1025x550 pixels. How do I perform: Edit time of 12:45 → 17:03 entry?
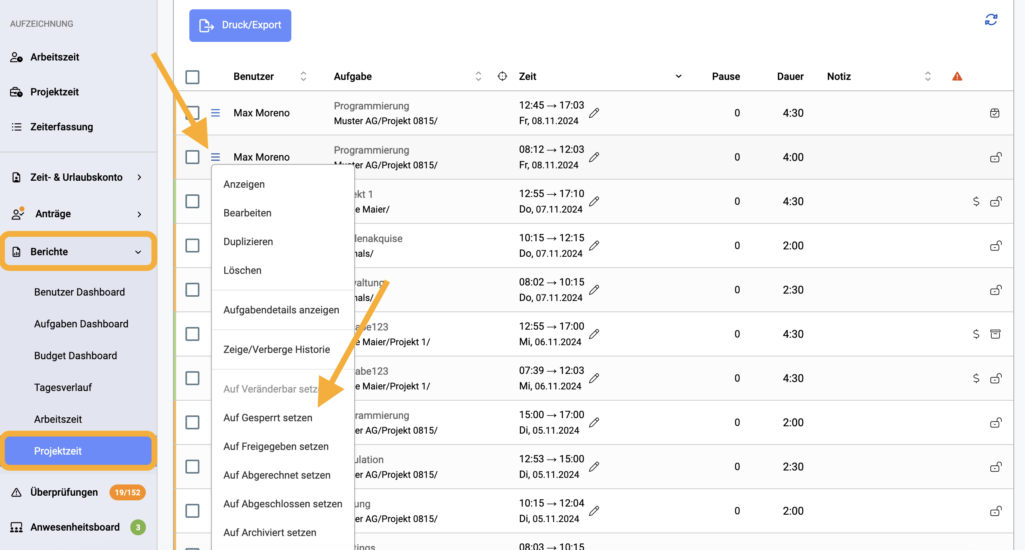click(x=594, y=113)
